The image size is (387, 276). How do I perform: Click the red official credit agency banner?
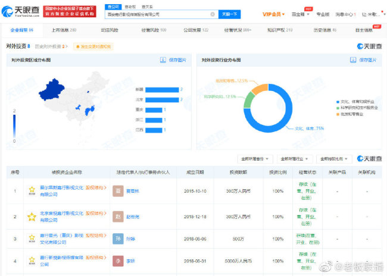(70, 11)
